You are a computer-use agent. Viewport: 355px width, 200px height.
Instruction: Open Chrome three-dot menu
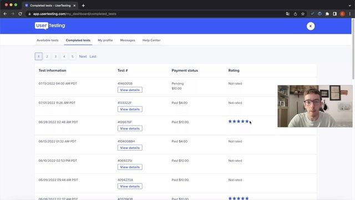pyautogui.click(x=350, y=14)
